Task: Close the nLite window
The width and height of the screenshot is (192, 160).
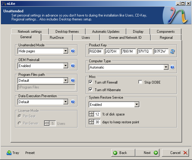Action: tap(188, 4)
